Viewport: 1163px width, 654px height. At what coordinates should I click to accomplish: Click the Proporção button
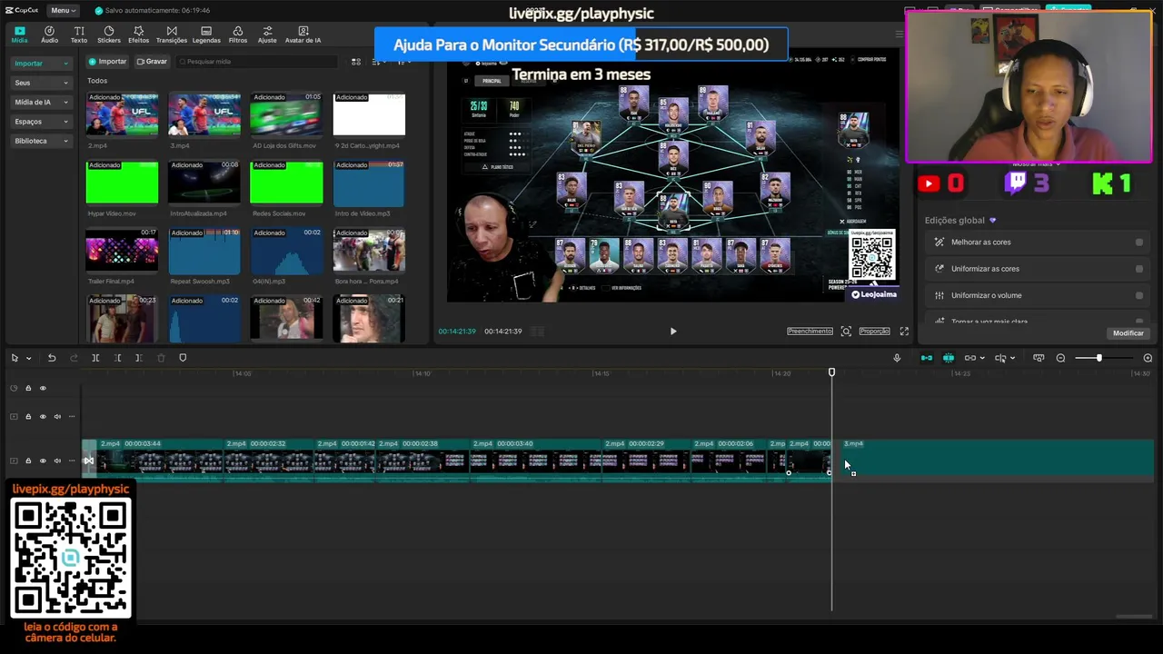click(x=874, y=332)
